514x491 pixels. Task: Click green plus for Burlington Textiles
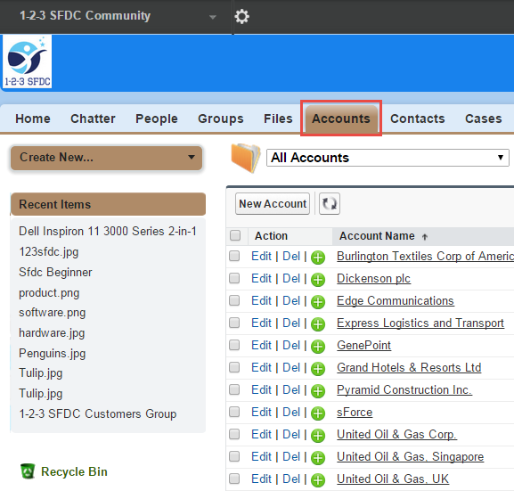tap(318, 258)
